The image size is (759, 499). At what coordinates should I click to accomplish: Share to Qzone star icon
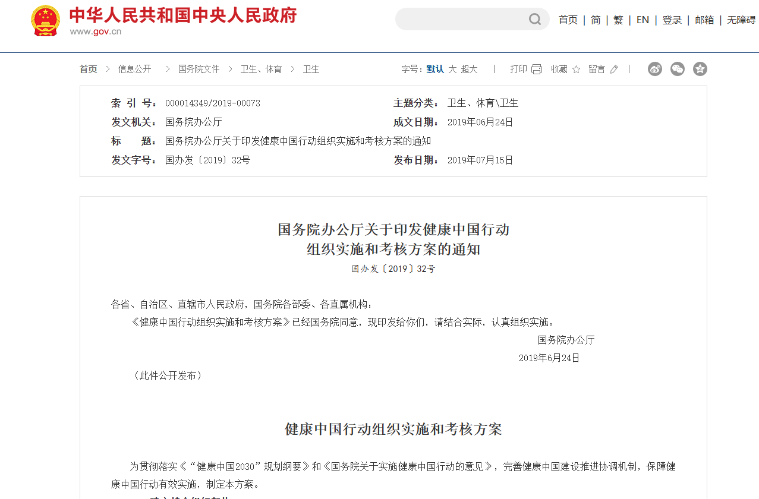point(700,69)
